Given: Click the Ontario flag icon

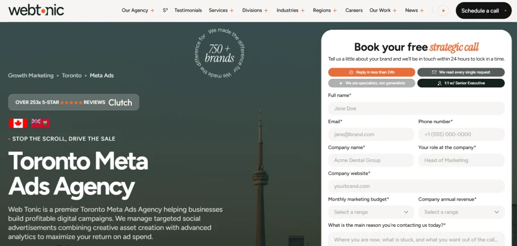Looking at the screenshot, I should [40, 123].
